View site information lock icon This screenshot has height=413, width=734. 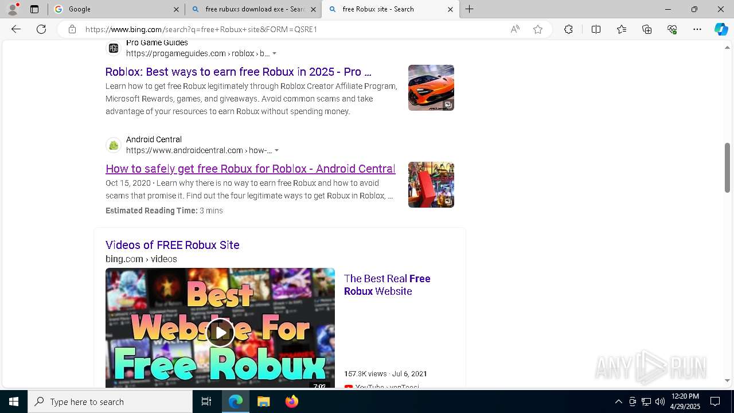coord(72,29)
